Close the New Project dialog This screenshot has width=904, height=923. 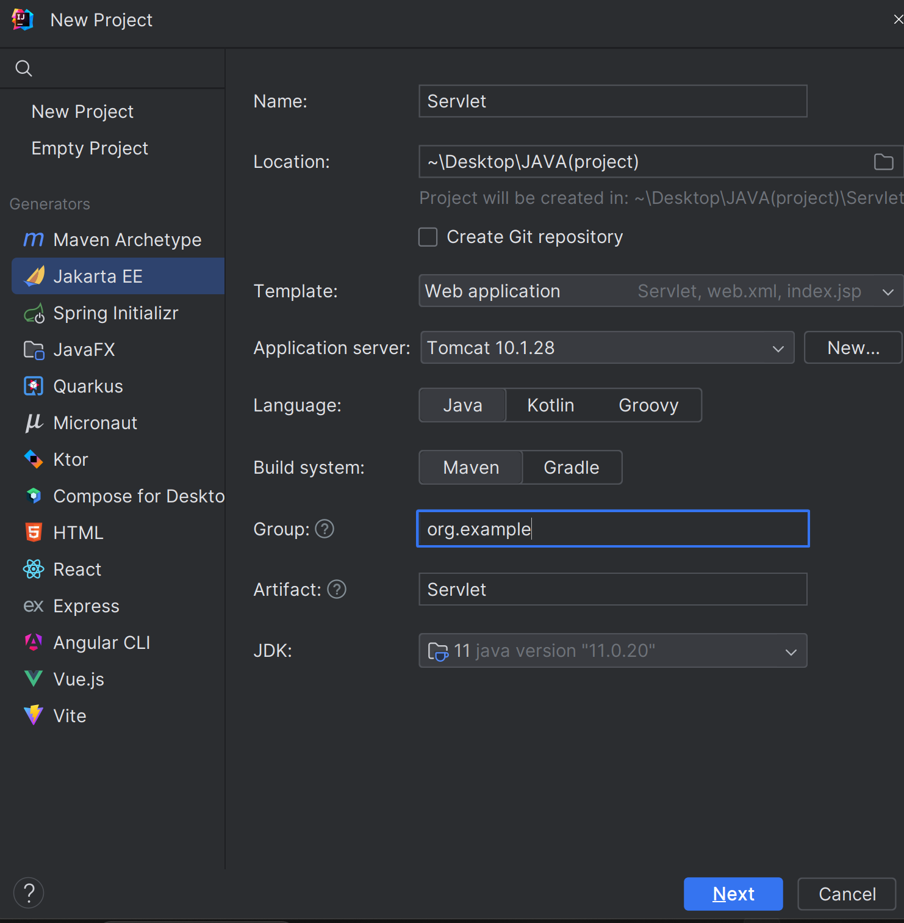coord(898,20)
